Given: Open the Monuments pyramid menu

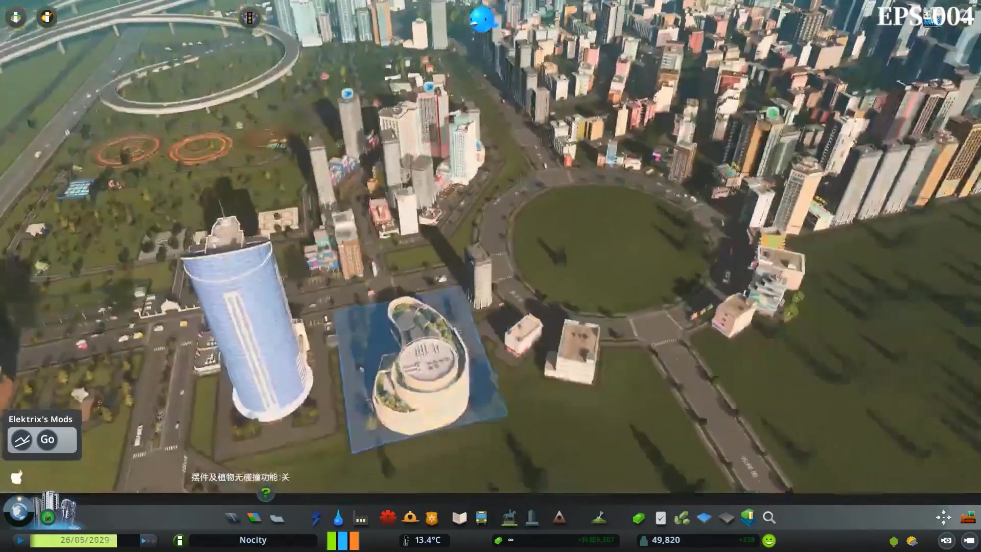Looking at the screenshot, I should tap(559, 518).
